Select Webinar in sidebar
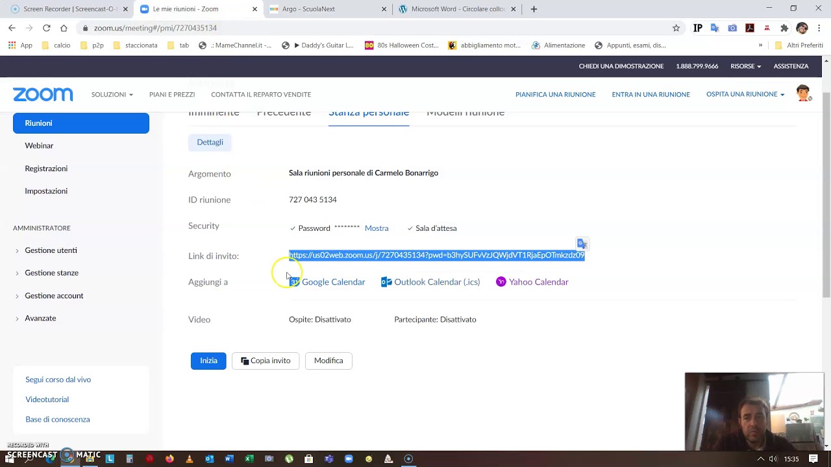This screenshot has height=467, width=831. [39, 146]
